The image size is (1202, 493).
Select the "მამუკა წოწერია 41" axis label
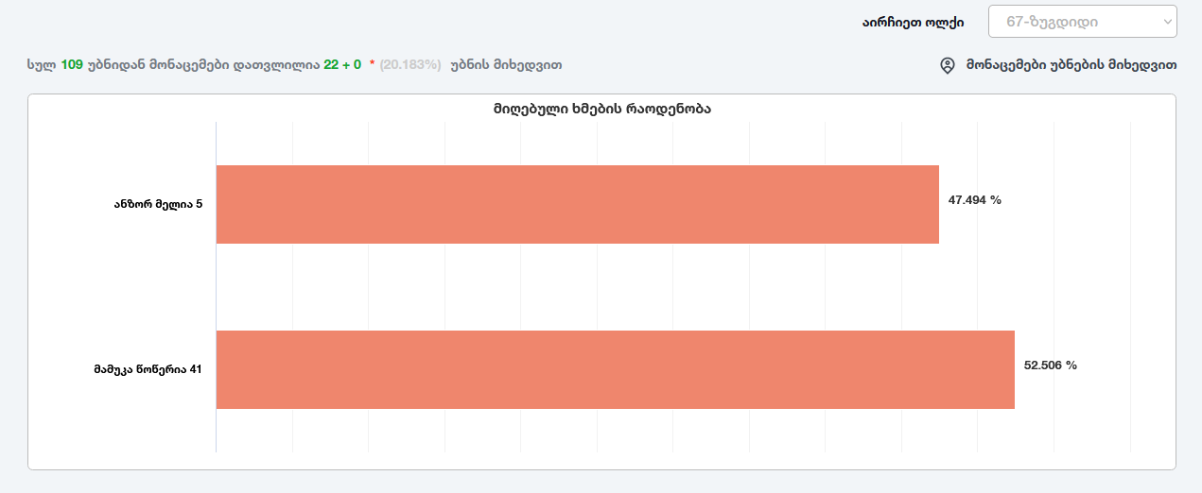tap(148, 369)
